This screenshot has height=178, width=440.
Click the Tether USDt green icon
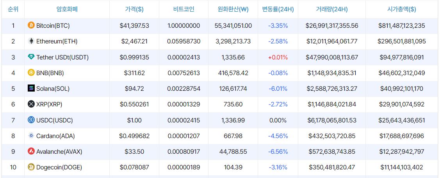click(x=31, y=57)
